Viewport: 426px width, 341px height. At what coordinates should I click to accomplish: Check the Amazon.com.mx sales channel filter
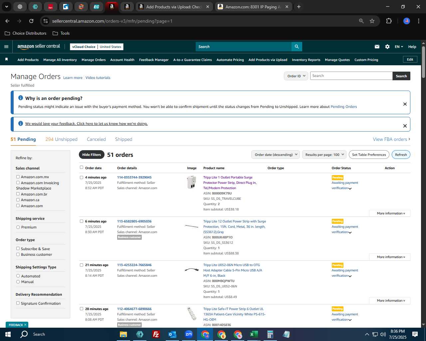[x=18, y=177]
